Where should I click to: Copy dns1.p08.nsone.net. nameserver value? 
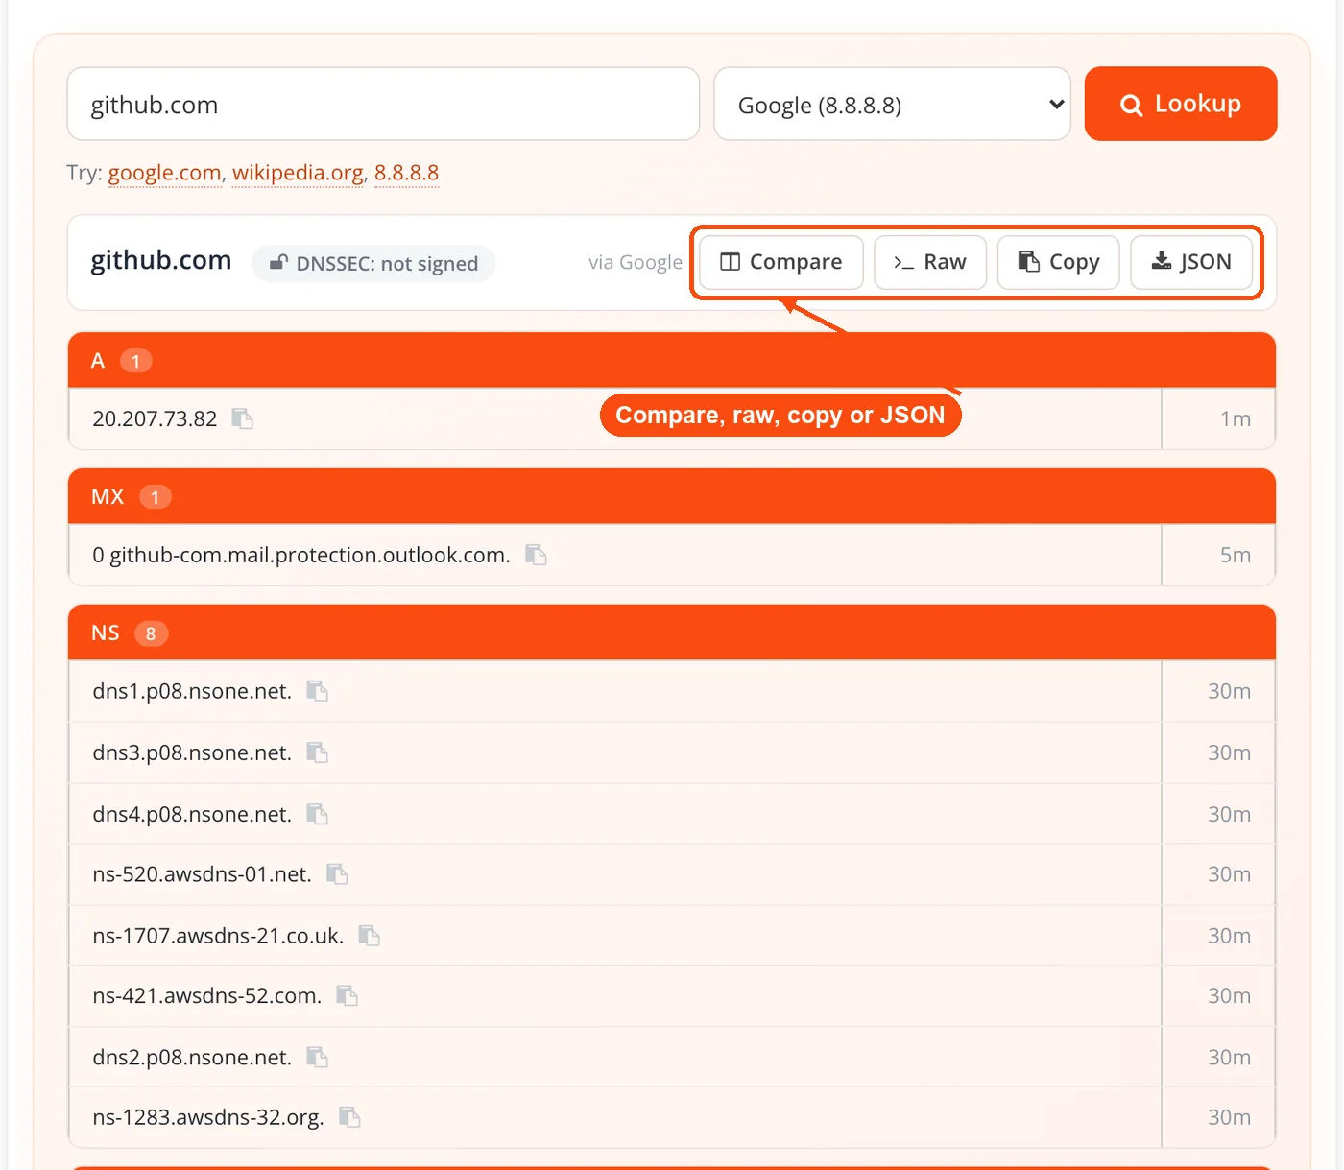tap(317, 691)
